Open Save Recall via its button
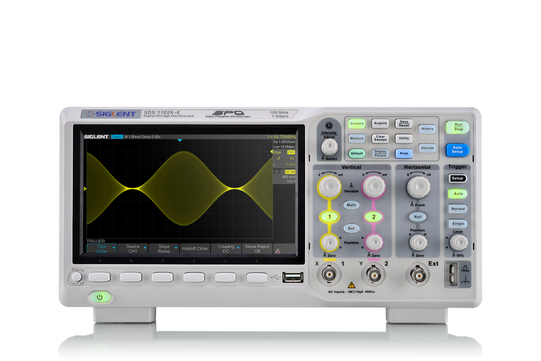The image size is (541, 361). (x=404, y=124)
